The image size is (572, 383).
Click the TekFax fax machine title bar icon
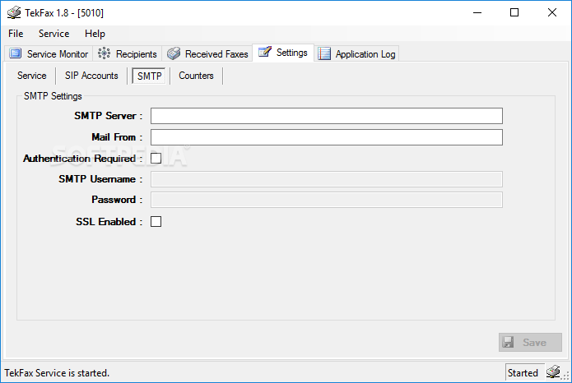pyautogui.click(x=14, y=13)
